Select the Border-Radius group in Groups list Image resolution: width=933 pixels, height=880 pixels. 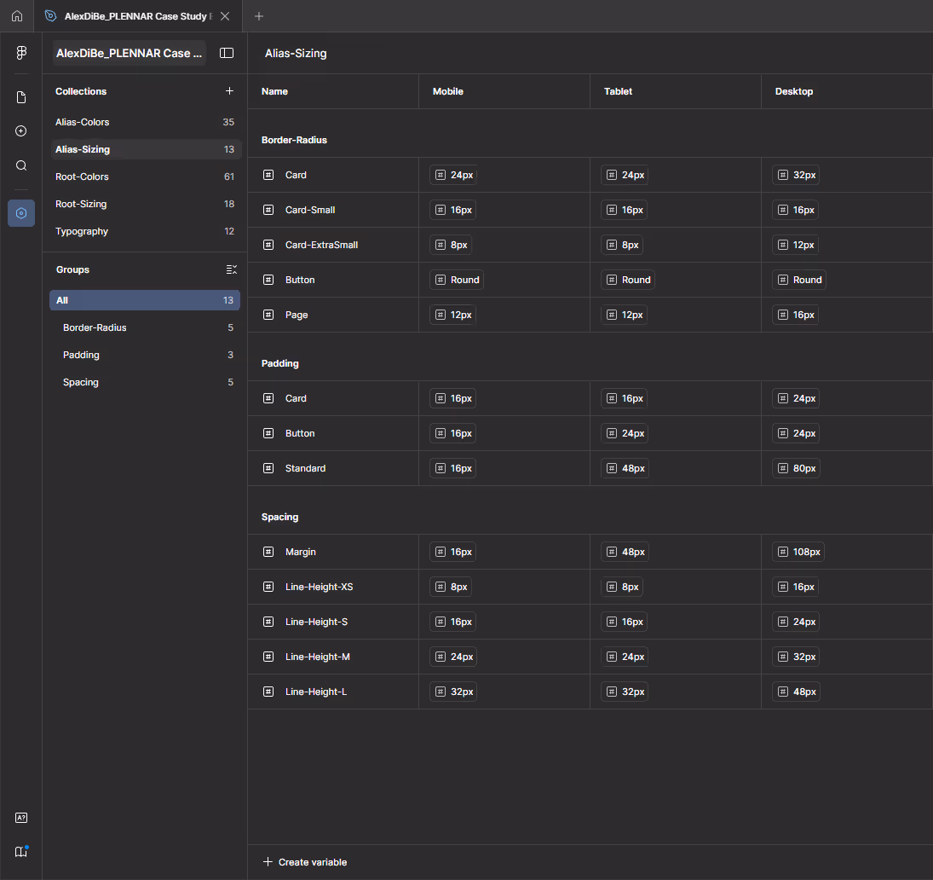(95, 327)
